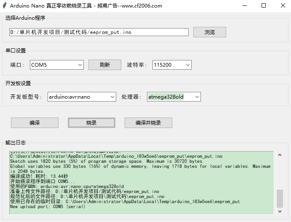Click the 浏览 browse button
This screenshot has height=222, width=291.
[209, 32]
